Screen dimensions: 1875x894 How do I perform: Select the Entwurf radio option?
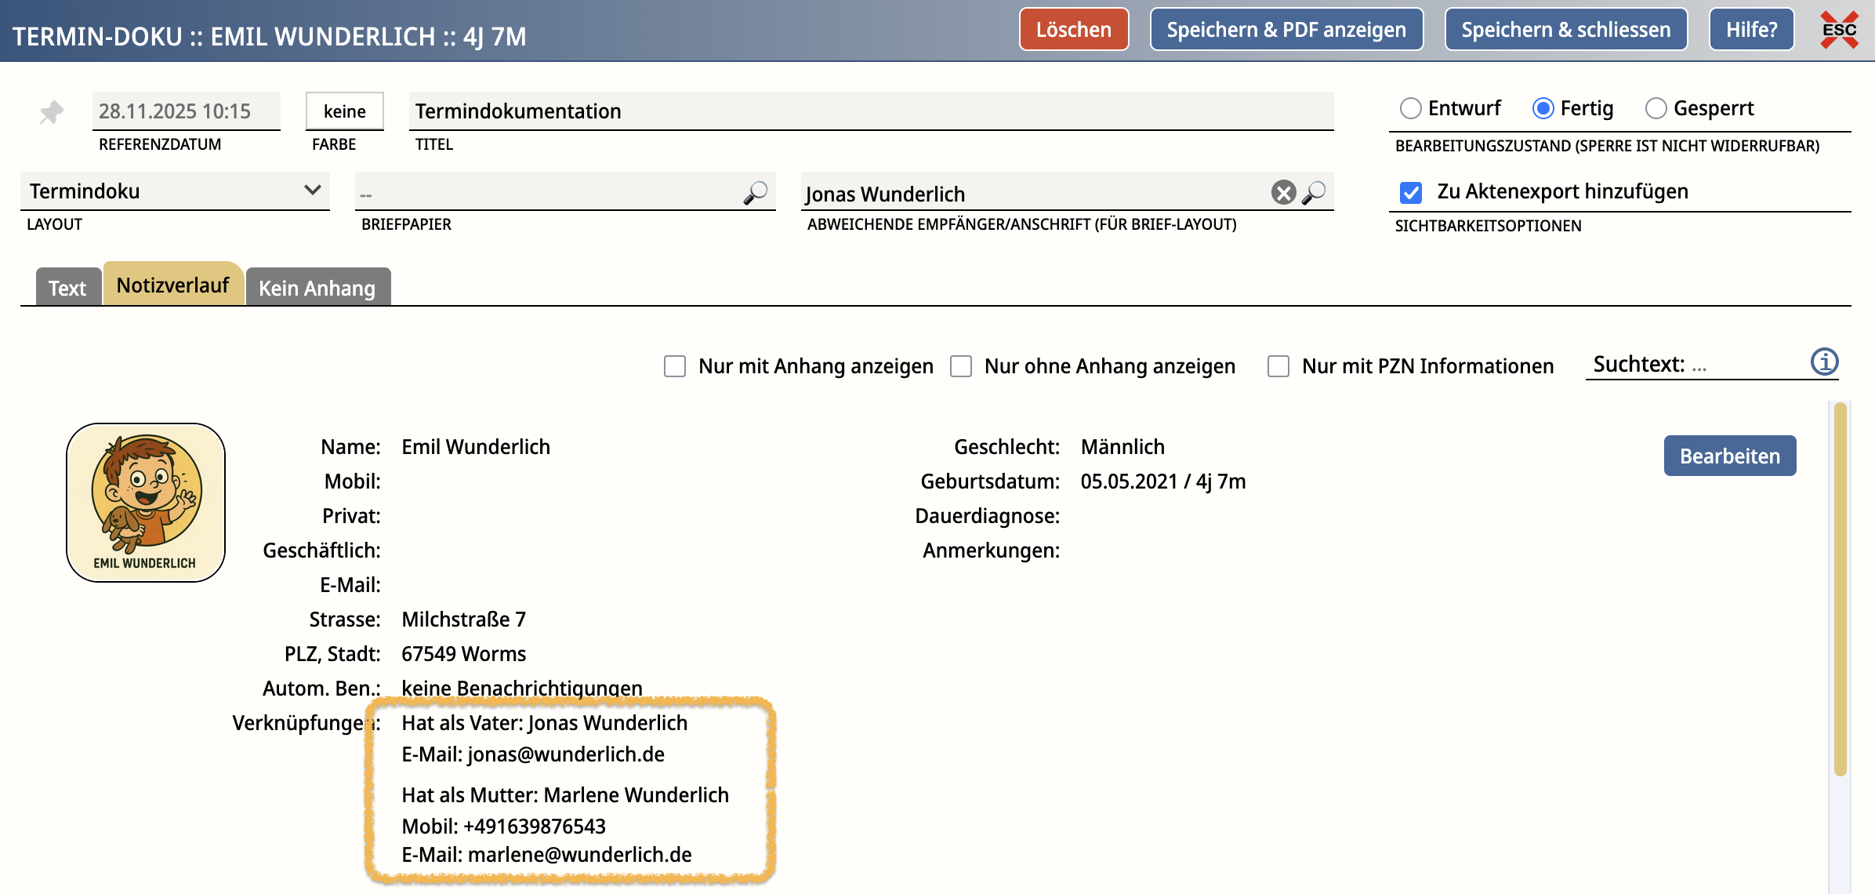tap(1410, 108)
